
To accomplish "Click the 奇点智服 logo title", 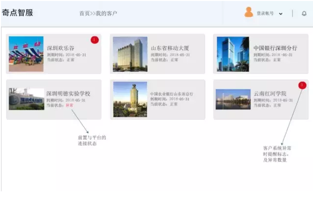I will (x=18, y=13).
